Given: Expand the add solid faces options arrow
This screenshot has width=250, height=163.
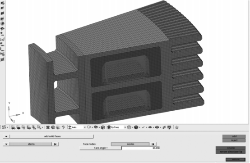Looking at the screenshot, I should pos(6,136).
